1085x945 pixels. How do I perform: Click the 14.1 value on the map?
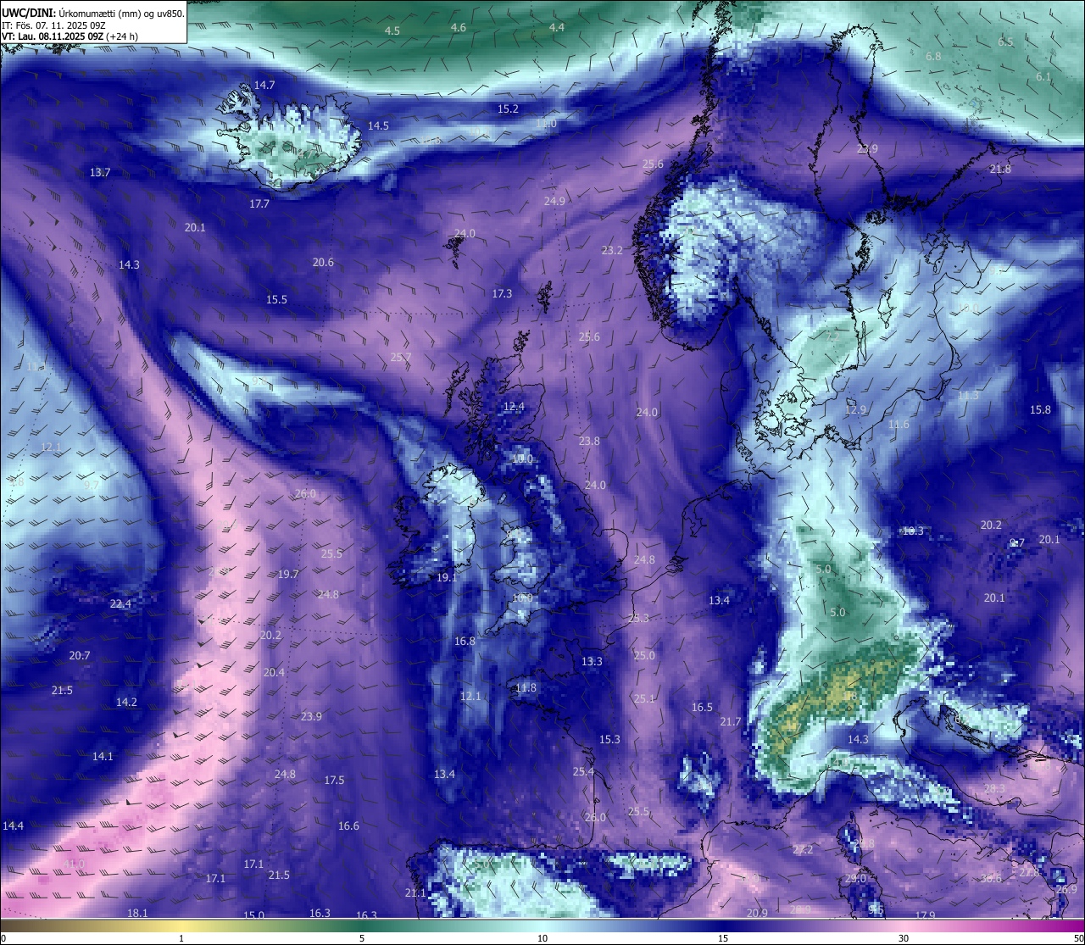[x=103, y=757]
